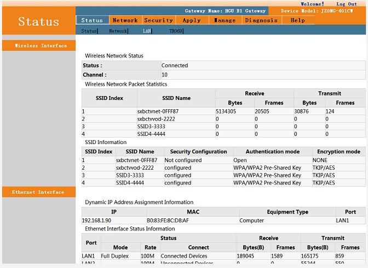The height and width of the screenshot is (268, 368).
Task: Go to the Manage main tab
Action: pyautogui.click(x=225, y=20)
